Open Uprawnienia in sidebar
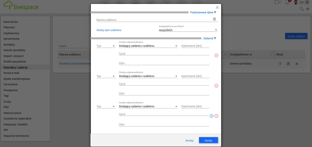Viewport: 312px width, 147px height. pos(11,39)
